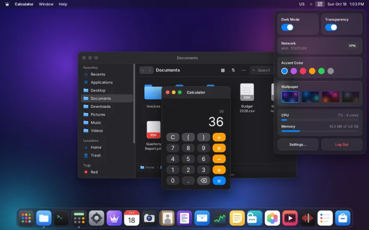Image resolution: width=369 pixels, height=230 pixels.
Task: Go back in Documents window
Action: coord(143,70)
